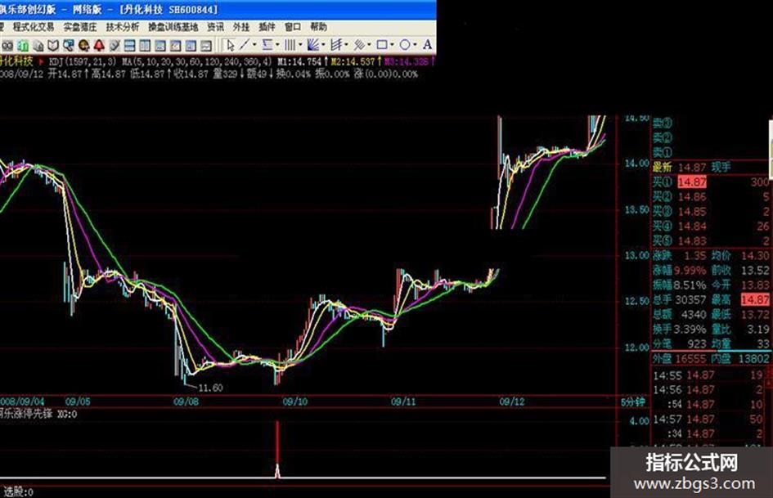The height and width of the screenshot is (498, 773).
Task: Click the MA(5,10,20,30,60...) indicator label
Action: pos(197,61)
